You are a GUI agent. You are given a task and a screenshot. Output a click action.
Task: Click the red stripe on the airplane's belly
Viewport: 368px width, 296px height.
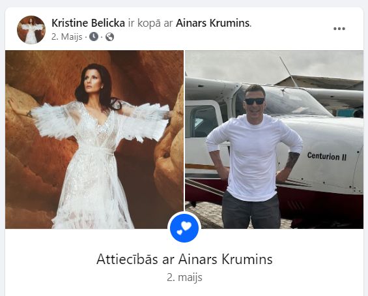tap(324, 203)
